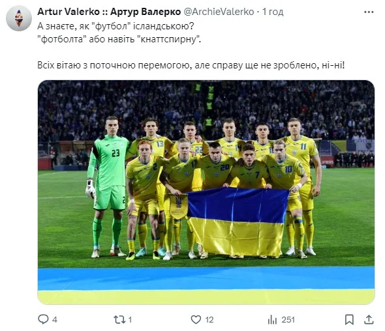Click the goalkeeper wearing green number 23
The height and width of the screenshot is (331, 385).
(x=108, y=186)
